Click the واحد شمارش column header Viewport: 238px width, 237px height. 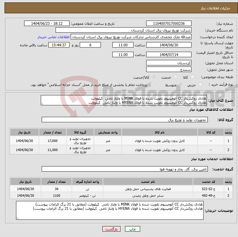108,132
